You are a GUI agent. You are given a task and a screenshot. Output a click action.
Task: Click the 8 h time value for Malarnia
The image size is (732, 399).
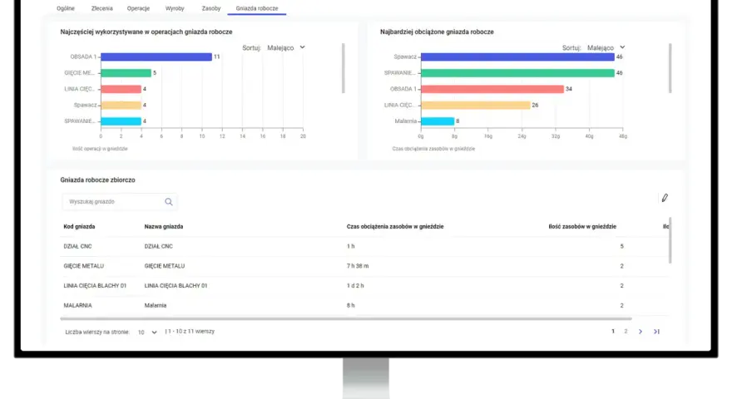coord(350,305)
